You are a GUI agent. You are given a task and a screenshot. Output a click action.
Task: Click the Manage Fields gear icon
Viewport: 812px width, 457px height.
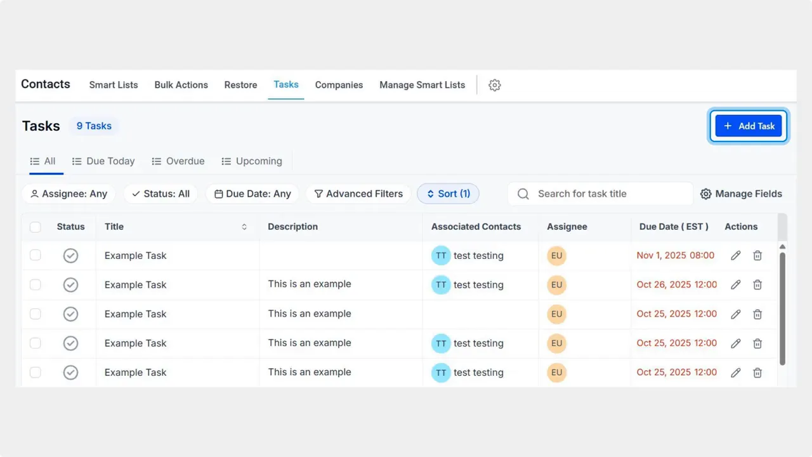click(706, 194)
